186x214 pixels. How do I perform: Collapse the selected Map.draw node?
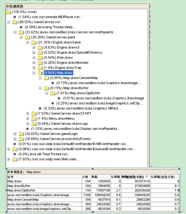34,73
